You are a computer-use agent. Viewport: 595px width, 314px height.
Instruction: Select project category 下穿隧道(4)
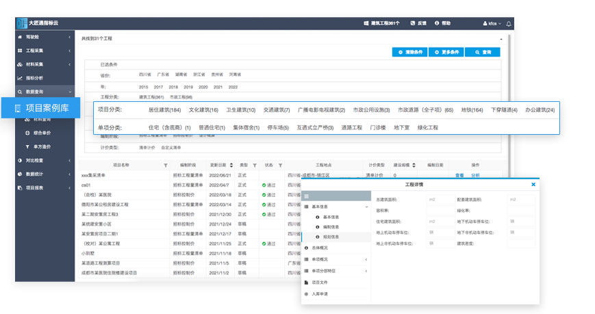[504, 110]
